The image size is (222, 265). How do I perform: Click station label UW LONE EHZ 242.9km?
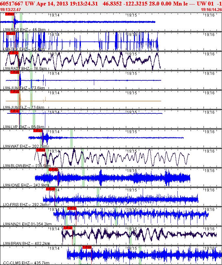tap(26, 185)
